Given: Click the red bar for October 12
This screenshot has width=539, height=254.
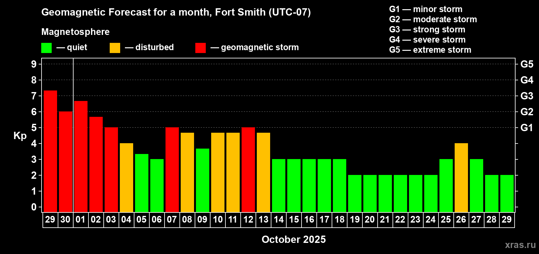Looking at the screenshot, I should coord(248,170).
